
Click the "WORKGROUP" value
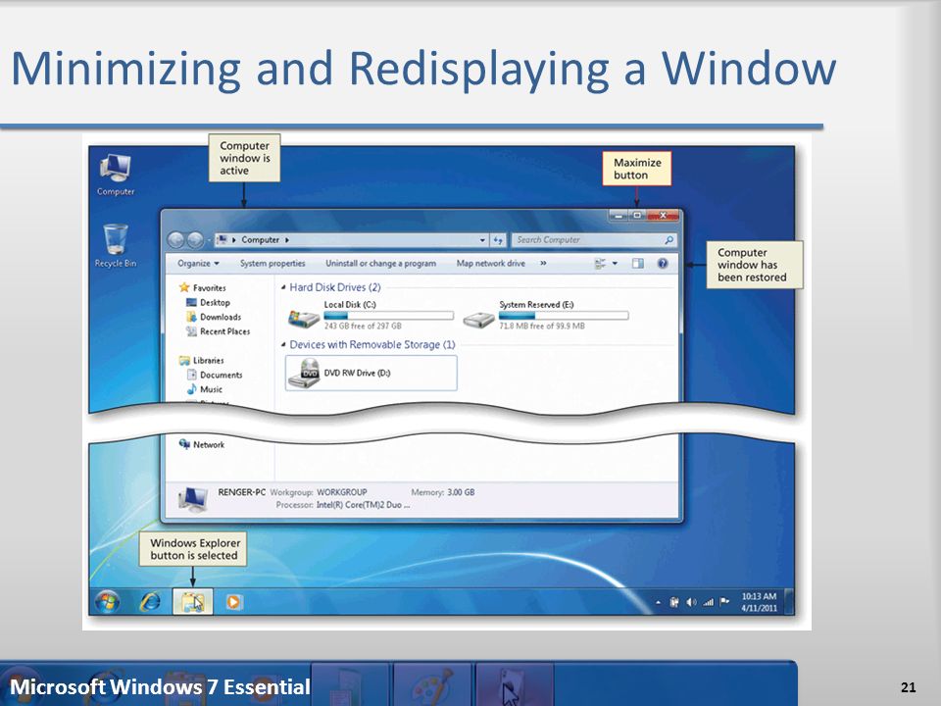pyautogui.click(x=341, y=492)
